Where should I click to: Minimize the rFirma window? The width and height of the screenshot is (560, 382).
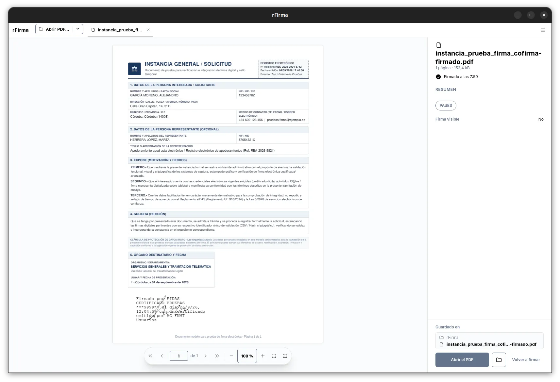point(518,15)
